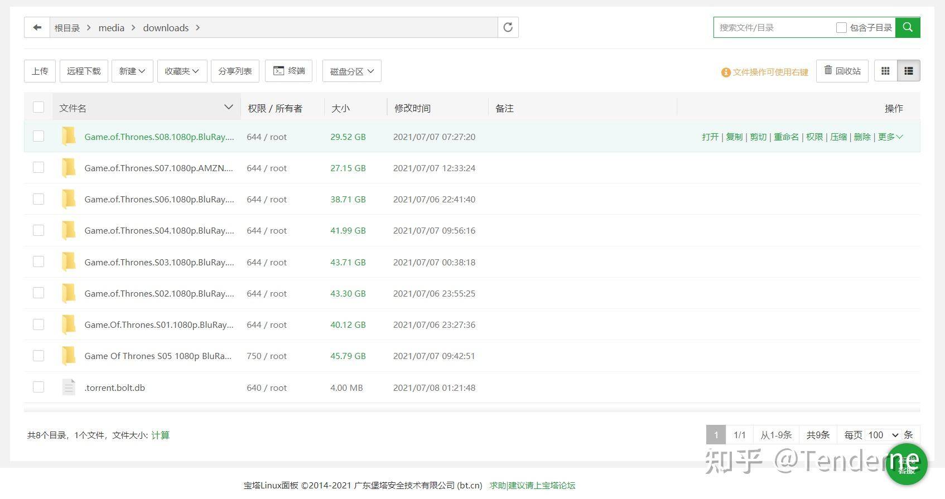Image resolution: width=945 pixels, height=499 pixels.
Task: Toggle file name sort arrow
Action: (228, 107)
